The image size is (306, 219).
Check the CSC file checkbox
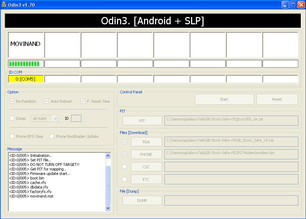pyautogui.click(x=124, y=167)
